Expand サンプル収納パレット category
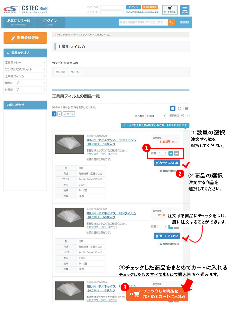230x309 pixels. pos(25,69)
